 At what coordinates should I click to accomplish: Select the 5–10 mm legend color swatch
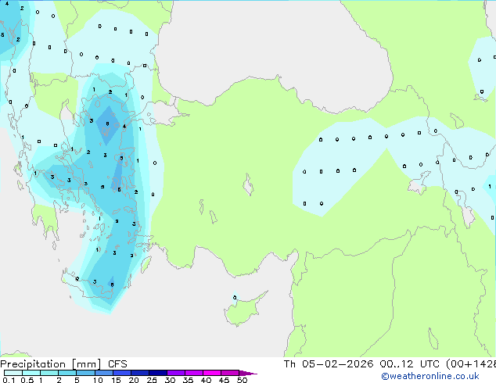pyautogui.click(x=85, y=373)
